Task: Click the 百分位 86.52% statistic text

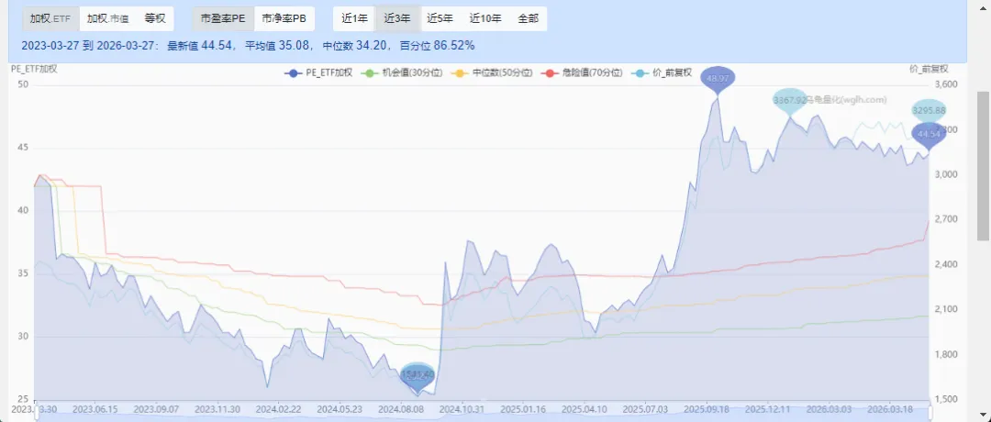Action: point(438,46)
